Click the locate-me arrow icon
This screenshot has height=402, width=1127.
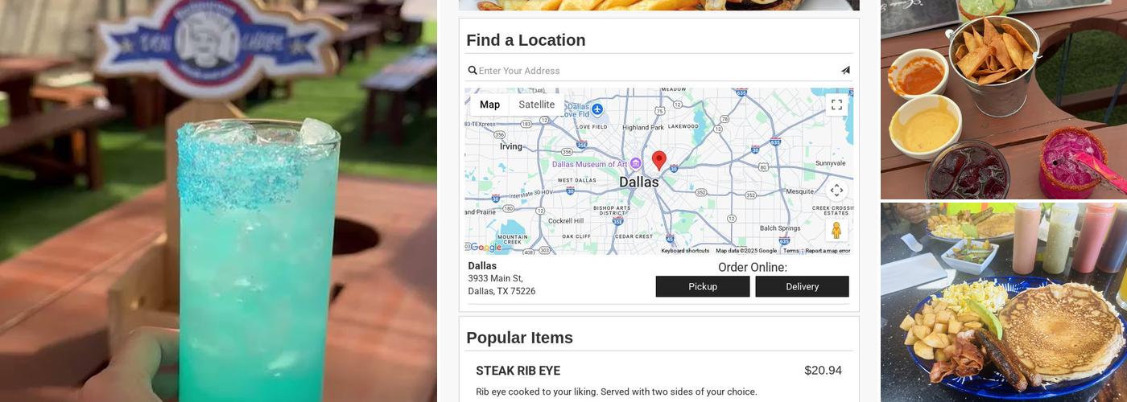[845, 71]
